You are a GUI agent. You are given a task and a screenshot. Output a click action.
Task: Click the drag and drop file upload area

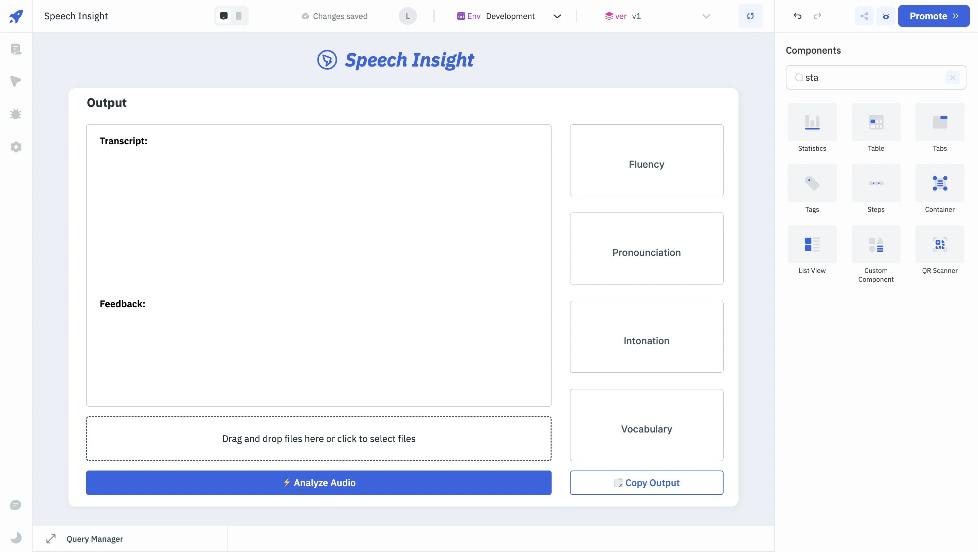point(319,439)
